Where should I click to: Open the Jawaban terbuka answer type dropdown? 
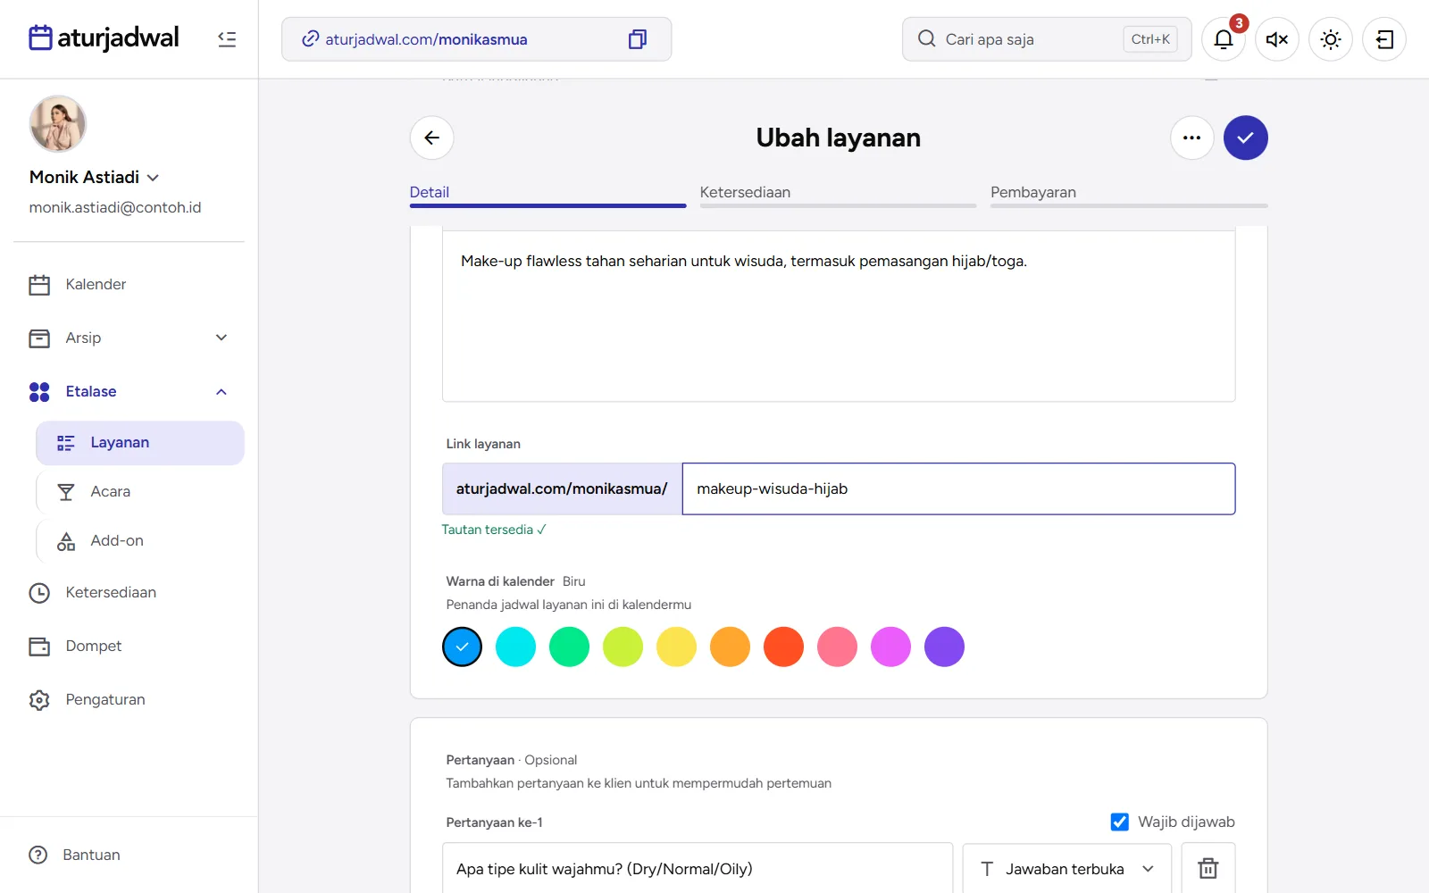tap(1067, 868)
